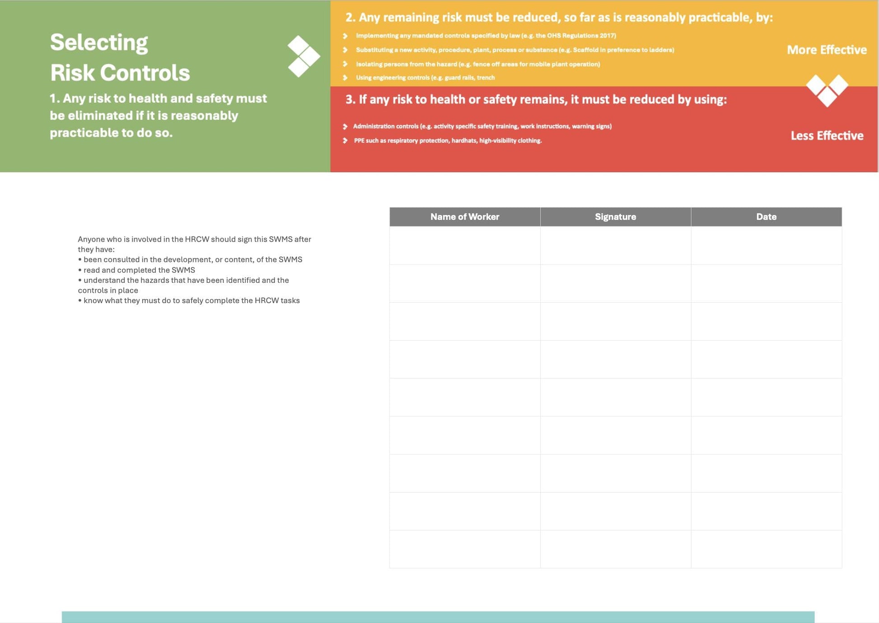The height and width of the screenshot is (623, 879).
Task: Click the bullet 'Substituting a new activity, procedure, plant'
Action: pos(515,50)
